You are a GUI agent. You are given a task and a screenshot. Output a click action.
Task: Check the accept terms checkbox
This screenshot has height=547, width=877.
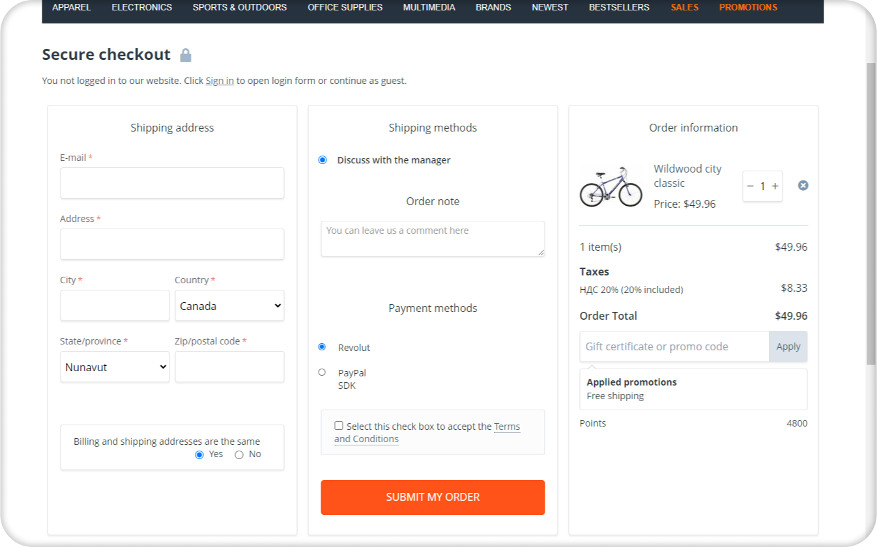pyautogui.click(x=339, y=426)
